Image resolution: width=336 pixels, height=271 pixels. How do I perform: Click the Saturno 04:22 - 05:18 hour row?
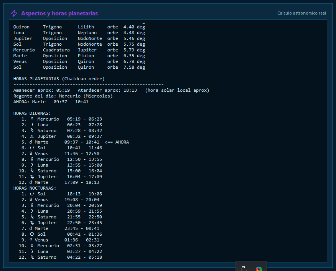pyautogui.click(x=61, y=257)
